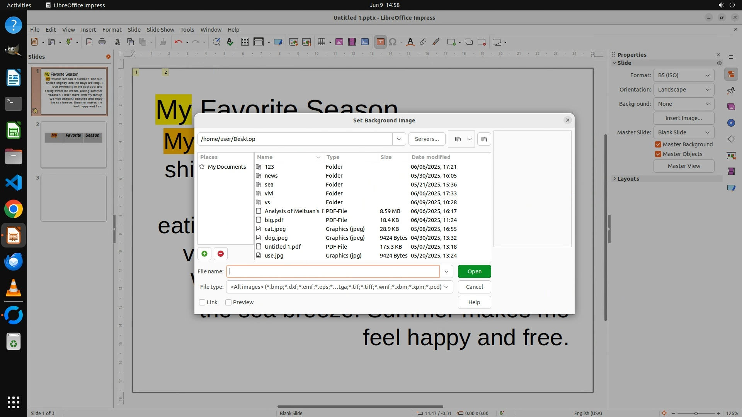The width and height of the screenshot is (742, 417).
Task: Click the Insert Table toolbar icon
Action: 321,42
